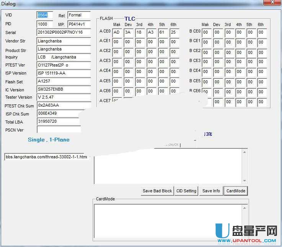Click the Flash Set field A1257
This screenshot has height=247, width=282.
[64, 81]
